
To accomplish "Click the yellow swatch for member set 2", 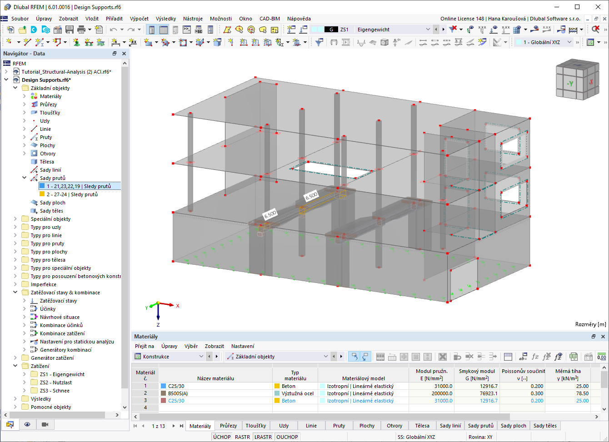I will pyautogui.click(x=42, y=194).
